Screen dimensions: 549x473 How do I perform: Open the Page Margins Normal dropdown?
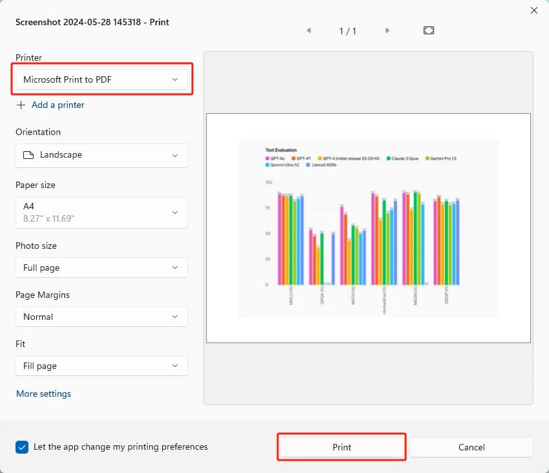(101, 317)
